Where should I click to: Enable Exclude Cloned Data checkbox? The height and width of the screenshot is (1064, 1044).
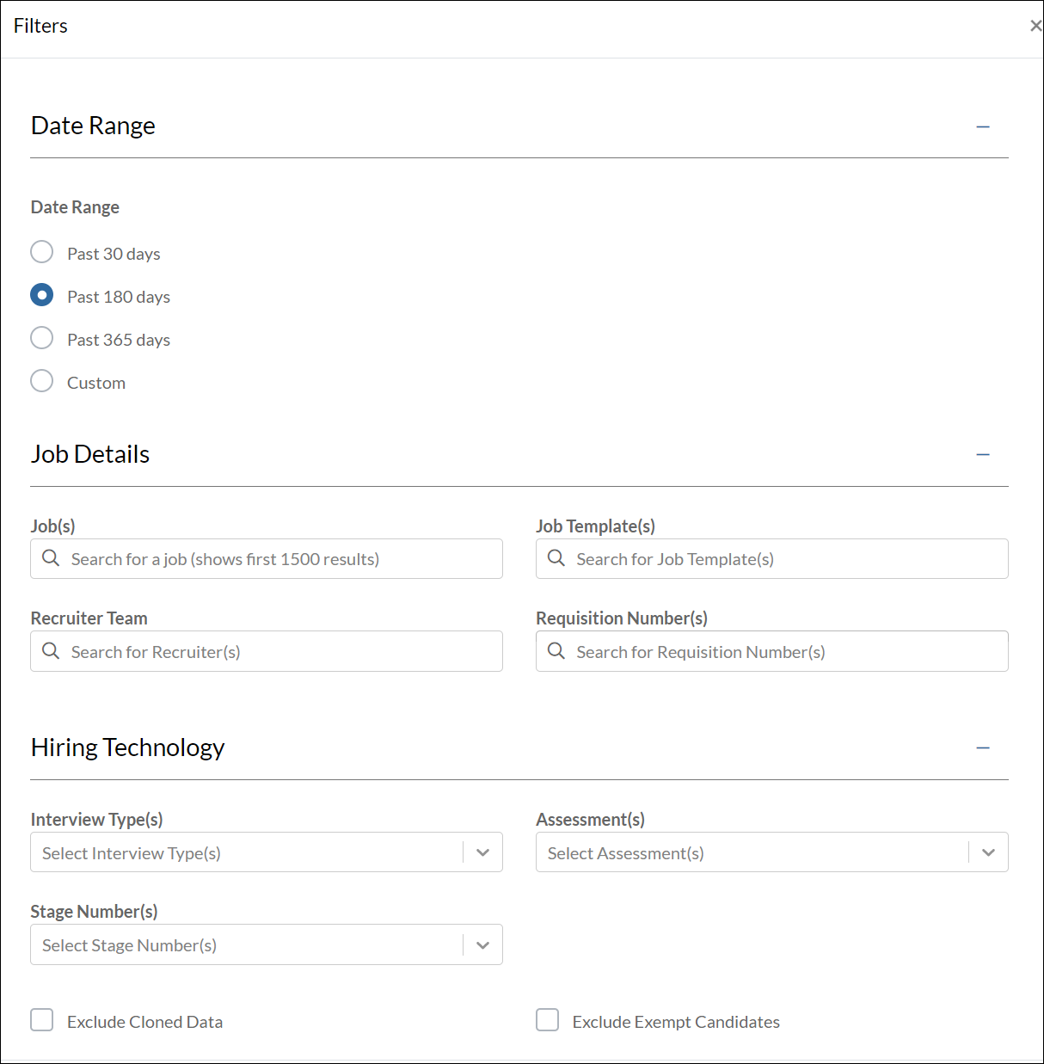tap(42, 1020)
